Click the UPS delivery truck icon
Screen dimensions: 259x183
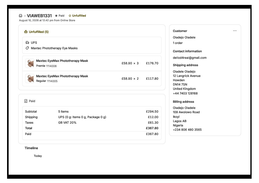(x=27, y=43)
